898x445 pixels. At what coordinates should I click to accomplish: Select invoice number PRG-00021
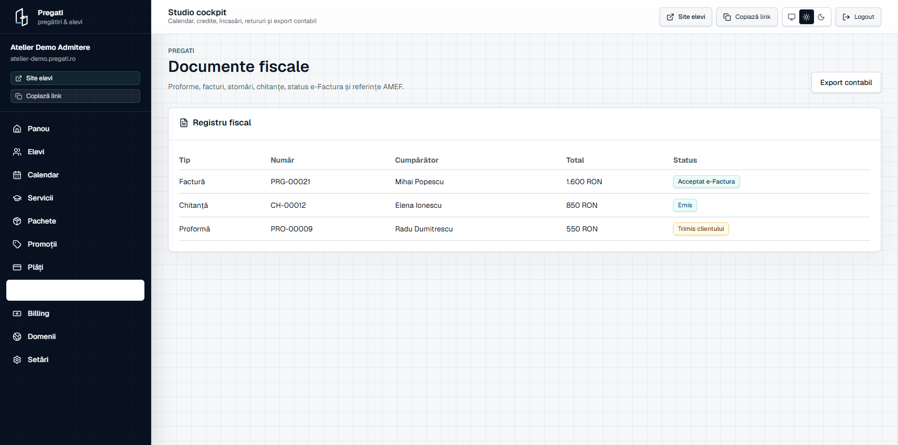pos(290,182)
